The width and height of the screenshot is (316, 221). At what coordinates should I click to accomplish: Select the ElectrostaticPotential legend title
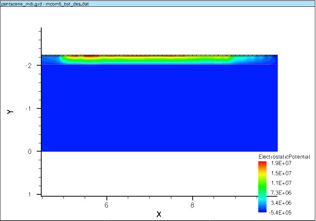[x=284, y=157]
